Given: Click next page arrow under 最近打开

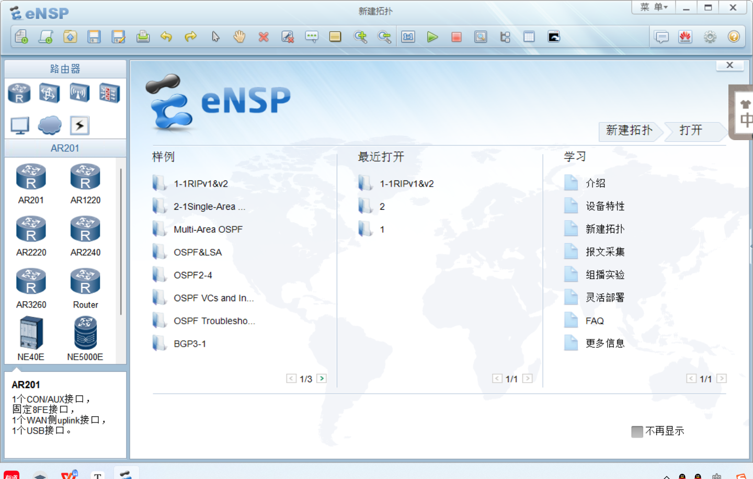Looking at the screenshot, I should (x=528, y=379).
